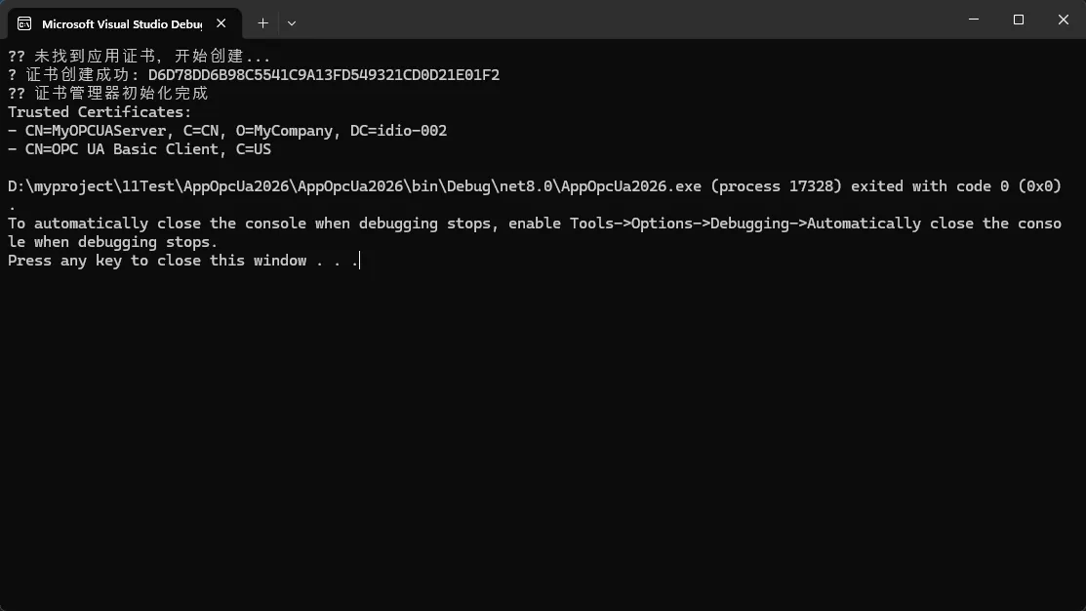Click the blank console area below output
The image size is (1086, 611).
click(x=543, y=439)
